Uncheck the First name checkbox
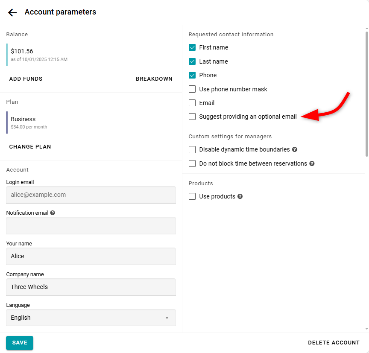369x353 pixels. [192, 47]
